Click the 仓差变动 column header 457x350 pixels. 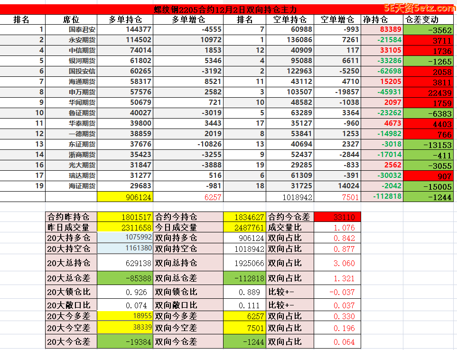coord(423,19)
